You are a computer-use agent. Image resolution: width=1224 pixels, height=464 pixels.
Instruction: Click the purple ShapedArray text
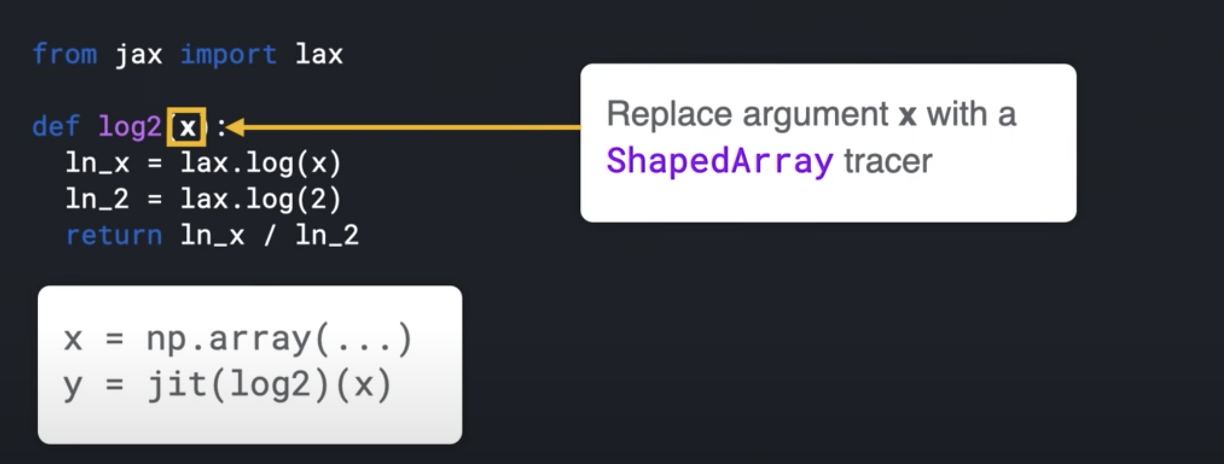(x=720, y=161)
